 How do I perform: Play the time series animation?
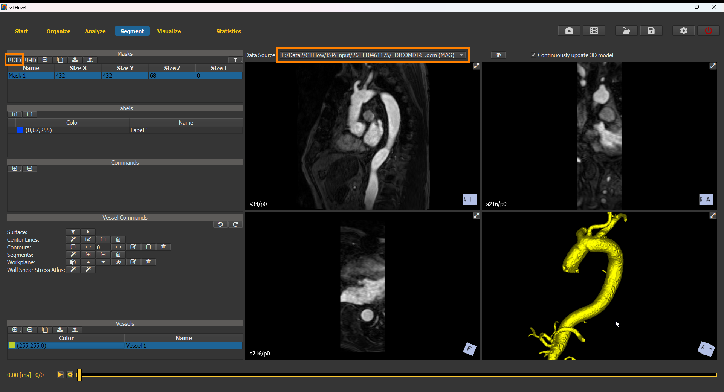tap(60, 375)
